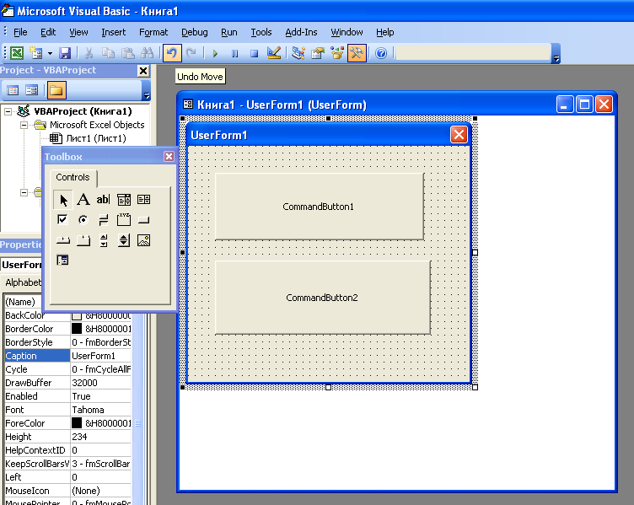Open the Tools menu
The height and width of the screenshot is (505, 634).
[261, 32]
